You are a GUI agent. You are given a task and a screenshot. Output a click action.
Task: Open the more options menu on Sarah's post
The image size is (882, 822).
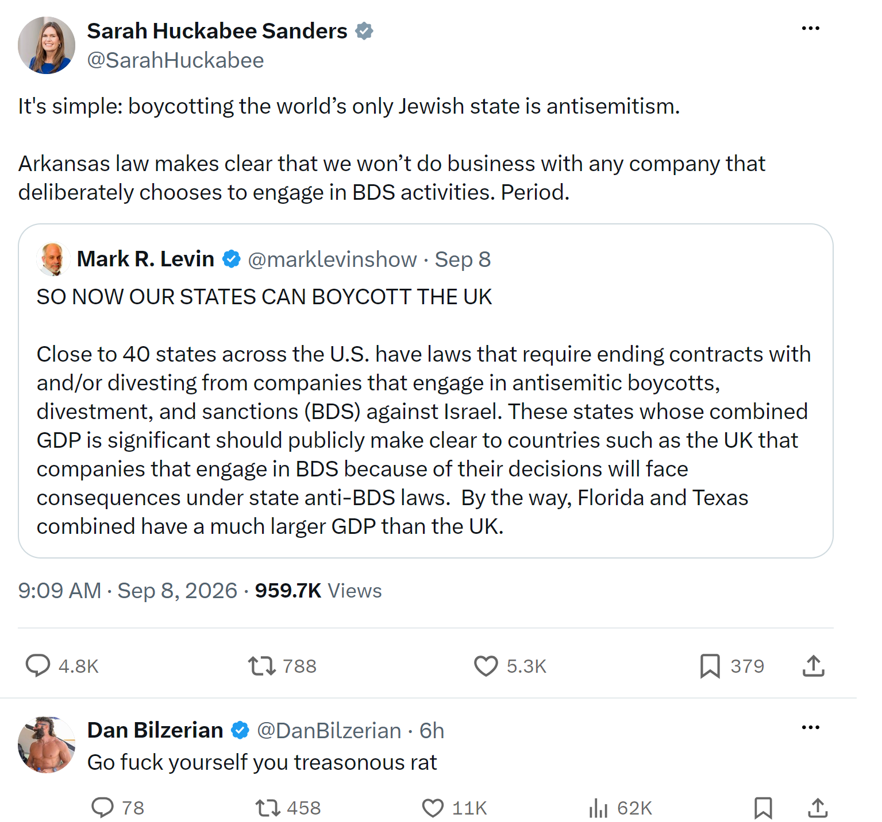pyautogui.click(x=810, y=28)
